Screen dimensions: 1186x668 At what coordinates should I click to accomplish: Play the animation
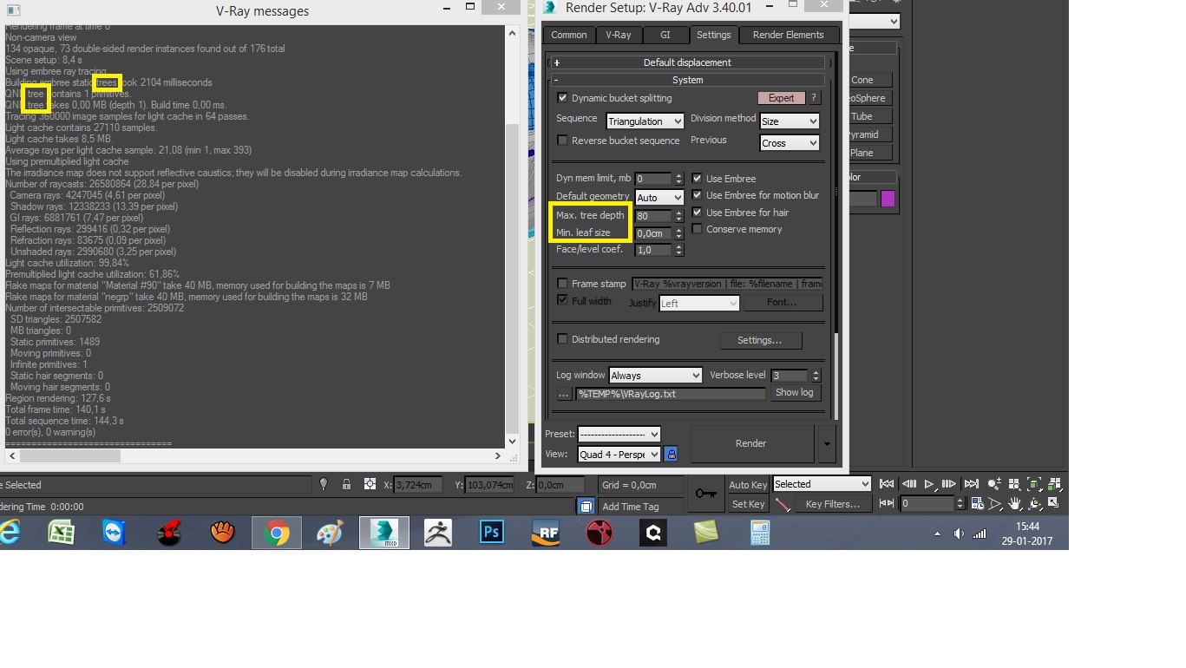[x=929, y=484]
